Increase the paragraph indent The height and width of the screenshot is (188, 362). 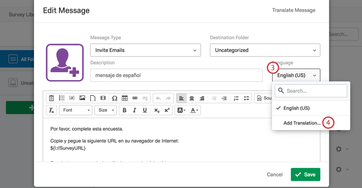pos(224,98)
